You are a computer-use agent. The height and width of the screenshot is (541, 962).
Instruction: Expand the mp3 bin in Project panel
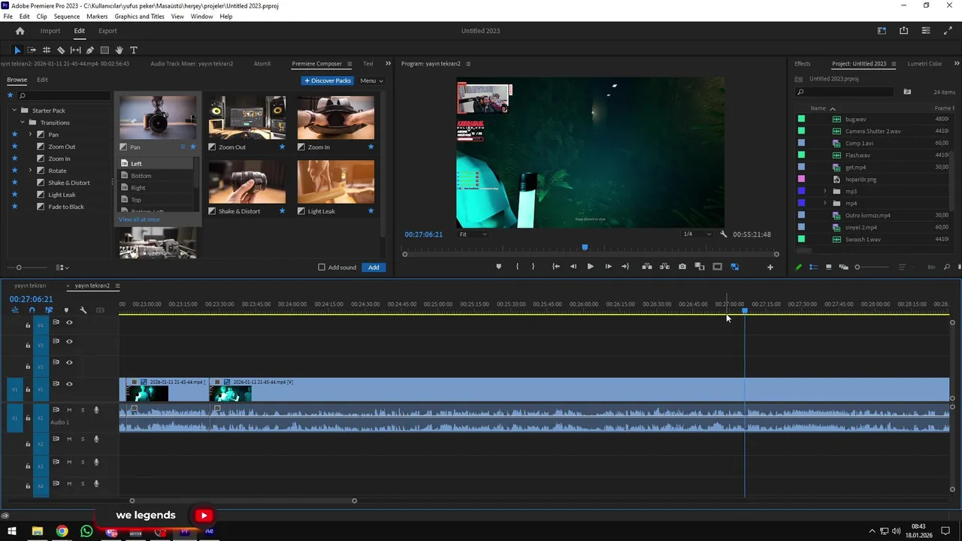click(x=824, y=192)
